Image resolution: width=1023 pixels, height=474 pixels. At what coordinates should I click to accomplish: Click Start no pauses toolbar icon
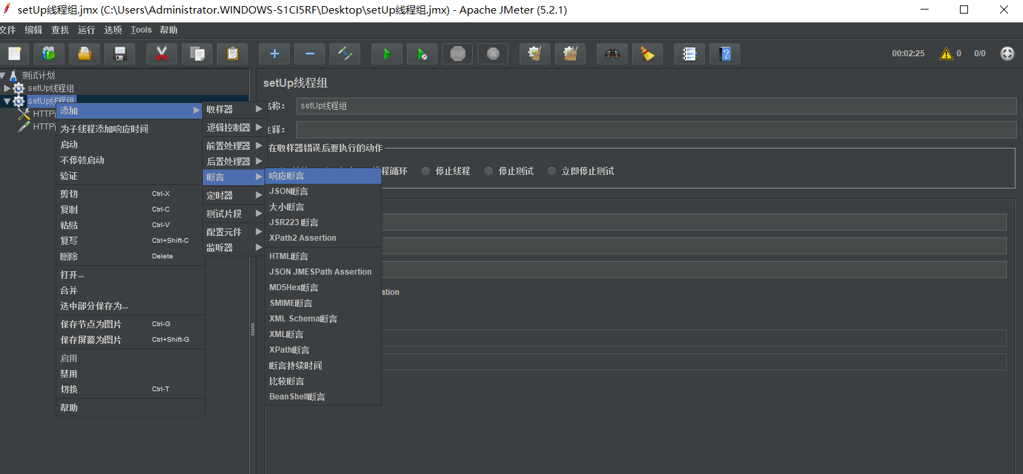[422, 54]
